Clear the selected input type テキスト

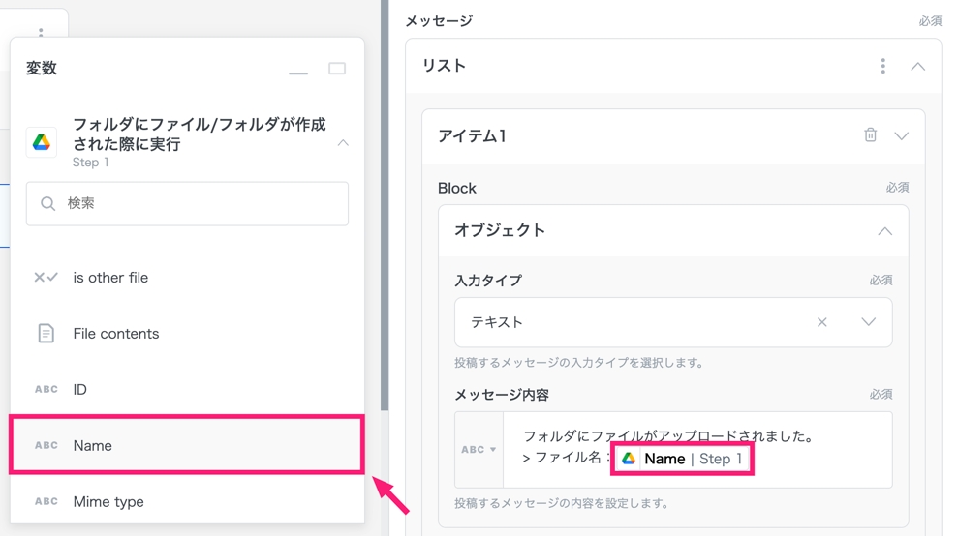click(x=821, y=322)
